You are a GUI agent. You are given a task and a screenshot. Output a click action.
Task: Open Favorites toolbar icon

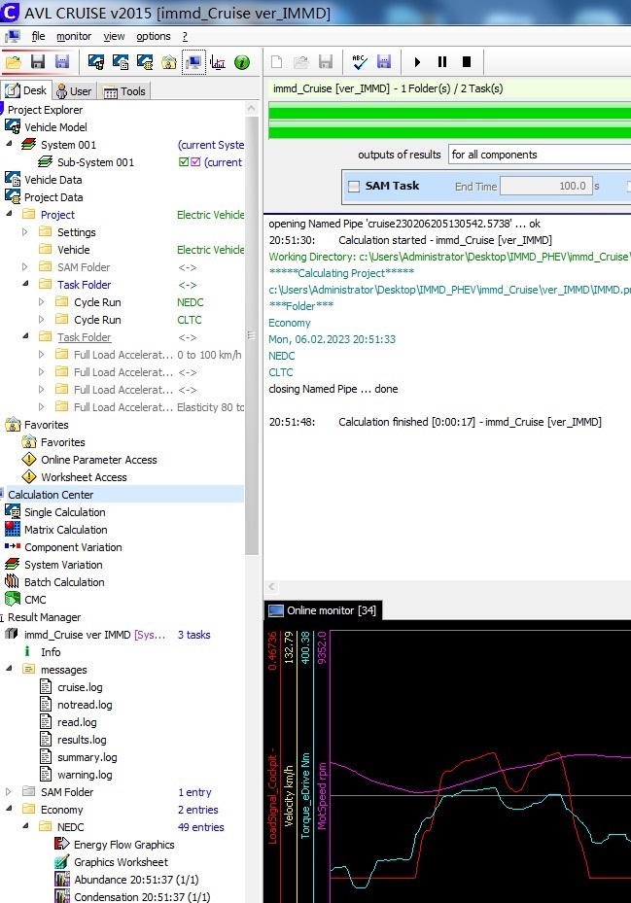[169, 62]
